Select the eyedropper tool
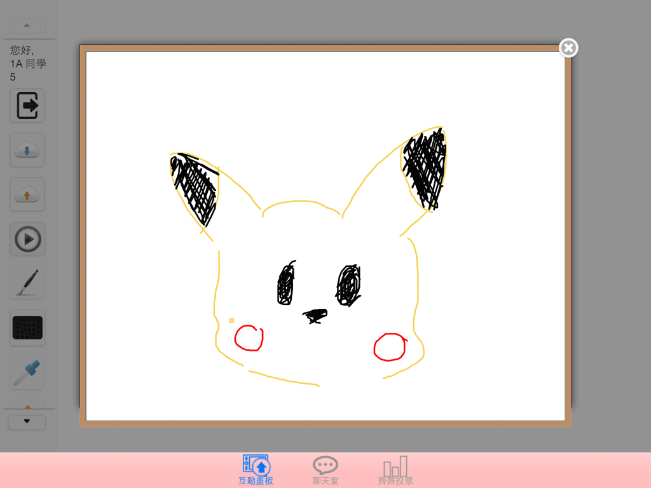This screenshot has height=488, width=651. pyautogui.click(x=27, y=372)
